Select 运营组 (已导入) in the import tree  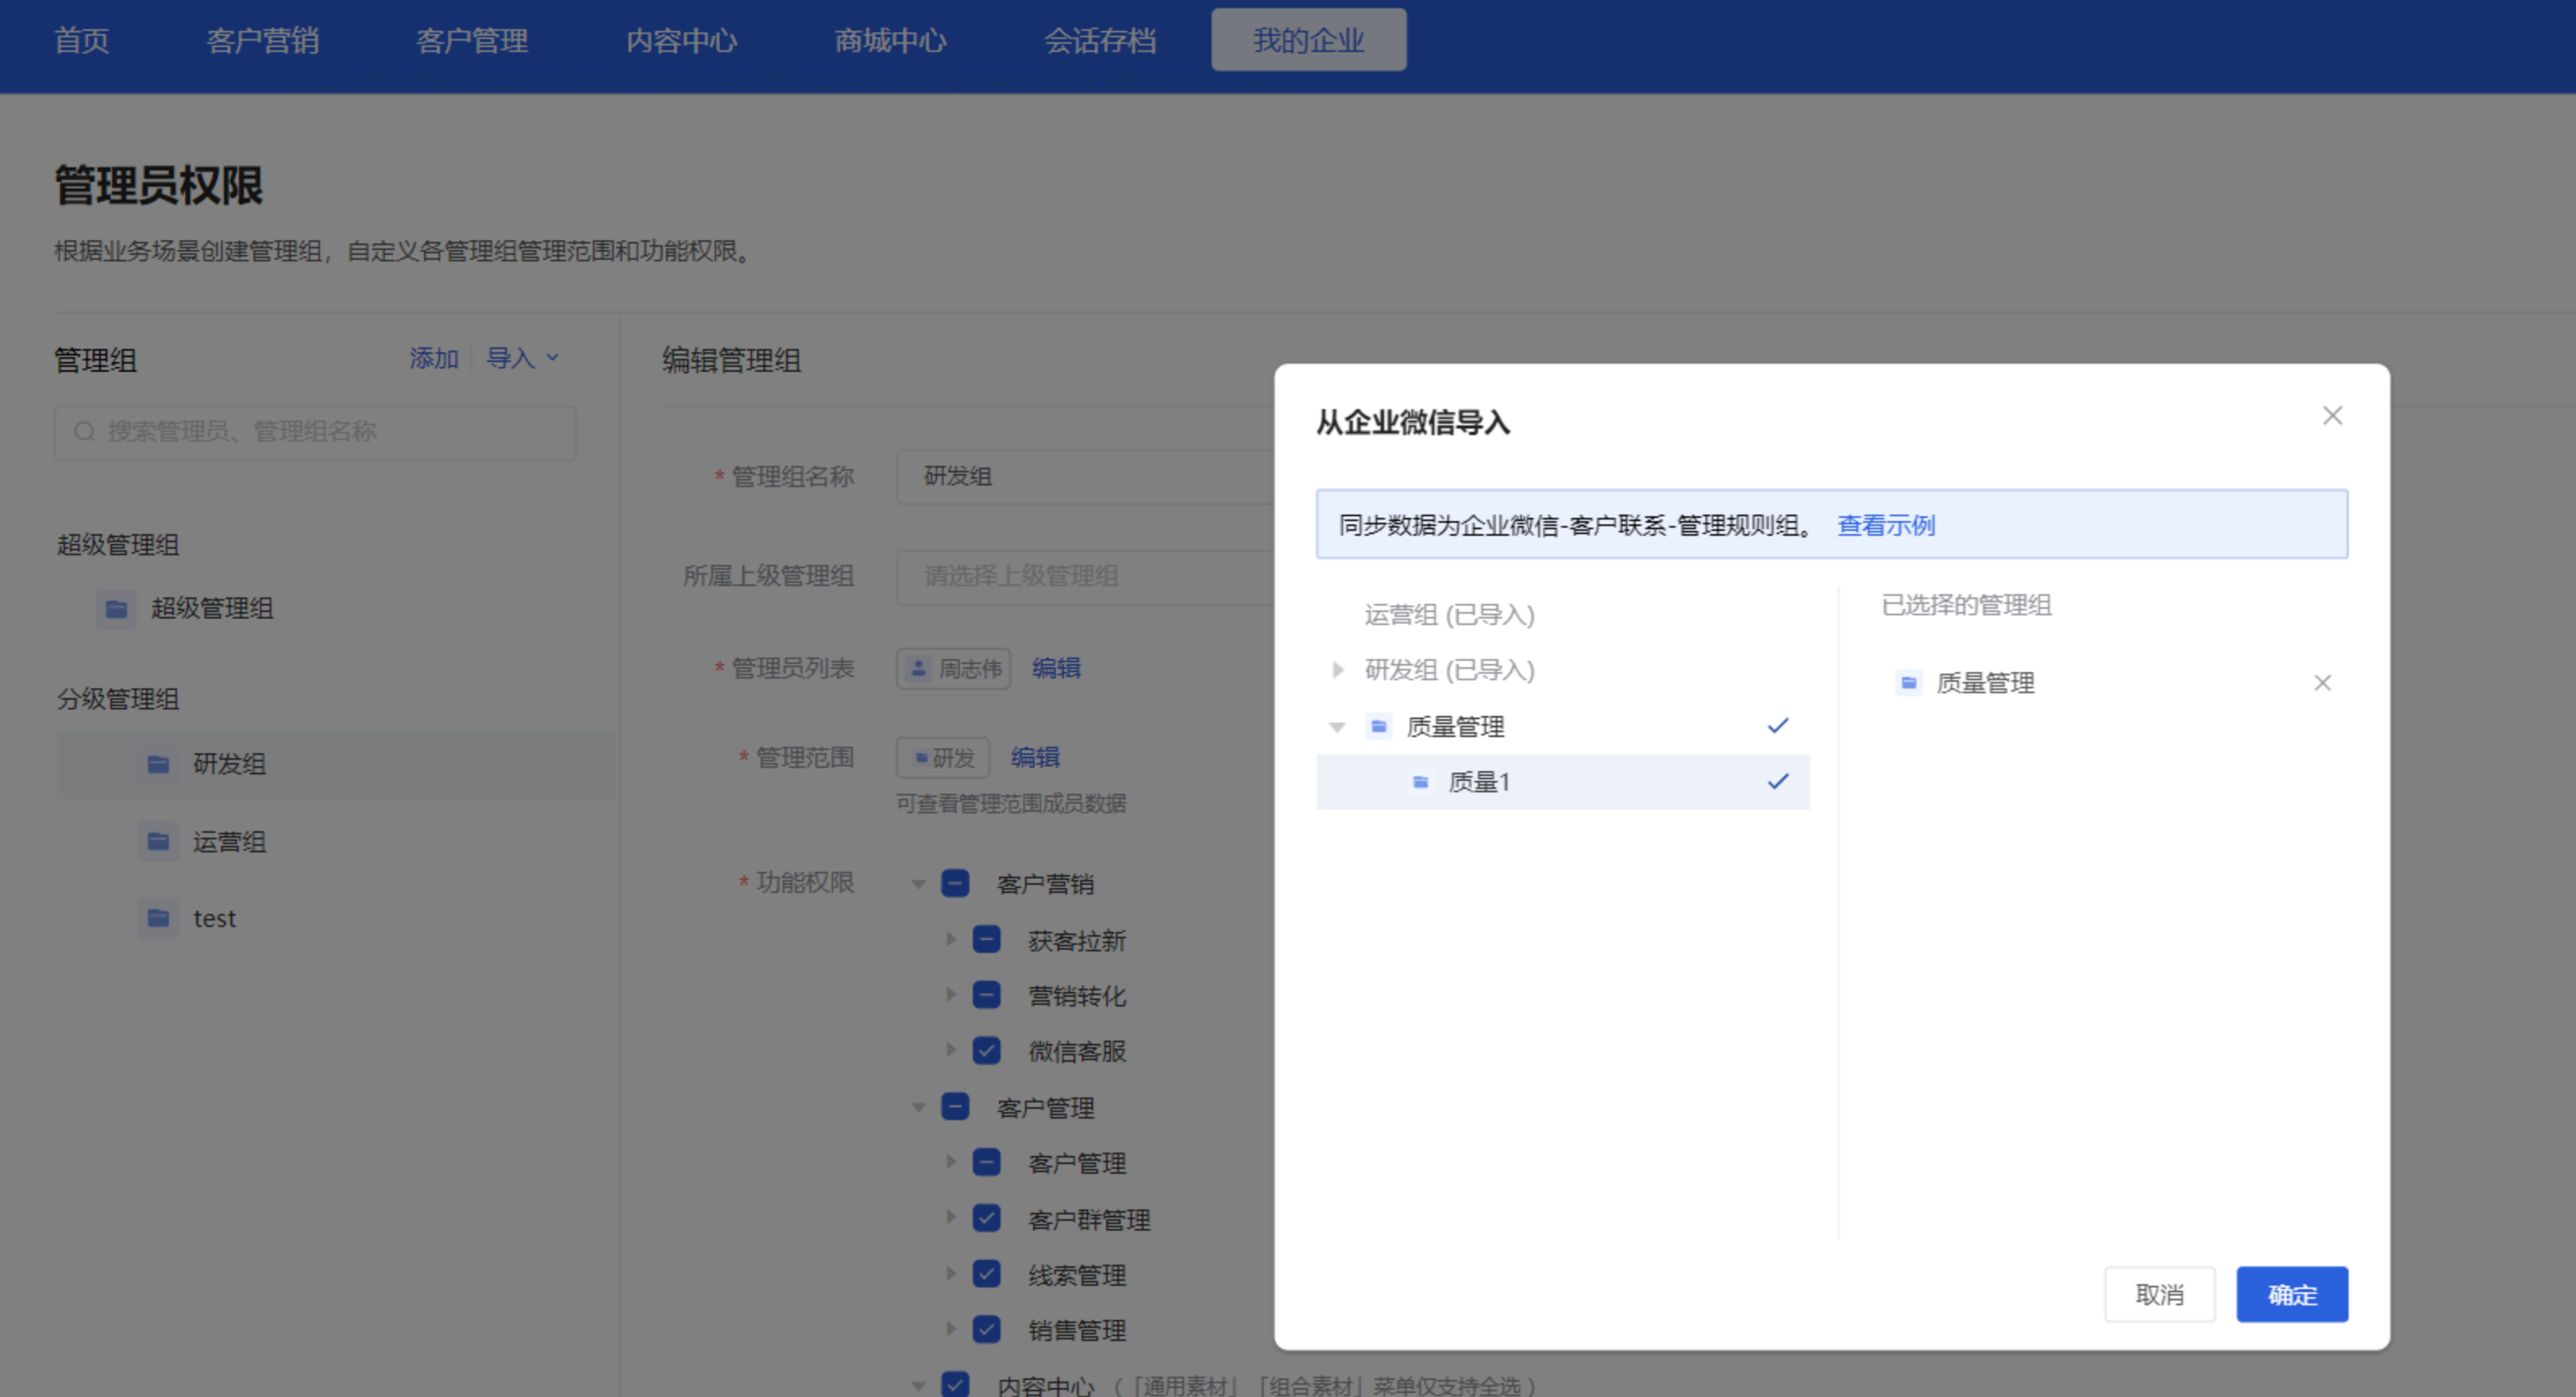click(x=1449, y=614)
